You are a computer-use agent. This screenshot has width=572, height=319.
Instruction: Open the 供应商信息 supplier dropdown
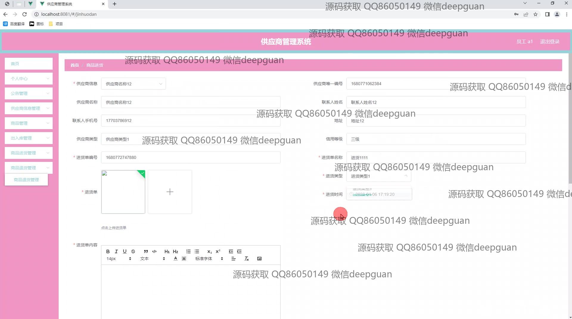click(133, 84)
